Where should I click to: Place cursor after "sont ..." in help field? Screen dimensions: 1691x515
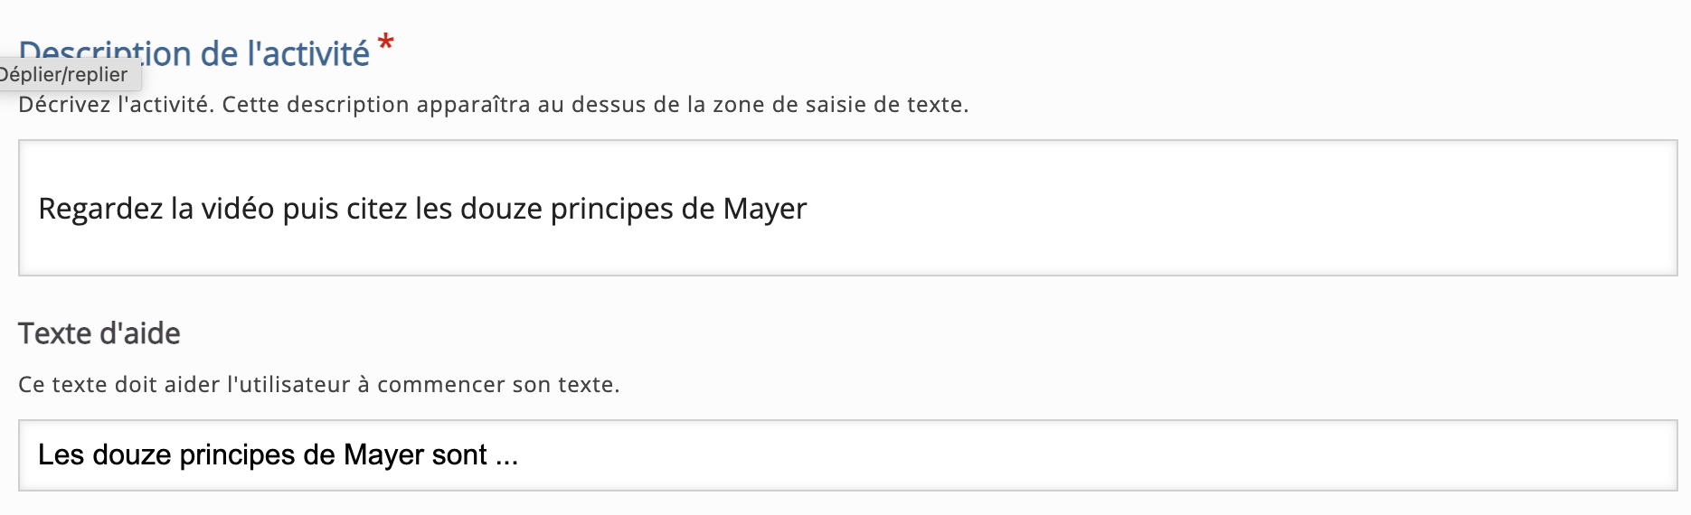pyautogui.click(x=519, y=454)
